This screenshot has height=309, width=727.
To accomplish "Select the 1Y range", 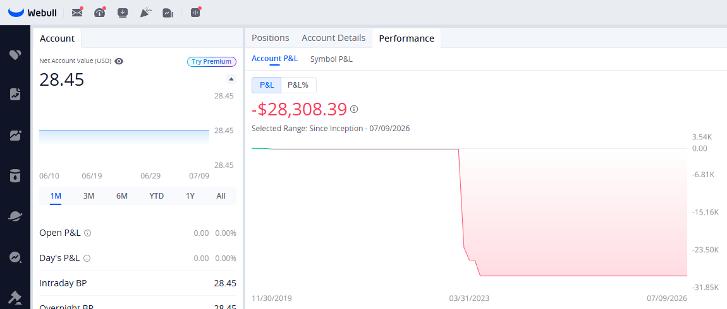I will [x=190, y=196].
